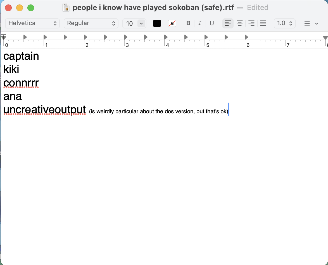This screenshot has width=328, height=265.
Task: Click the document proxy icon in title bar
Action: (x=66, y=8)
